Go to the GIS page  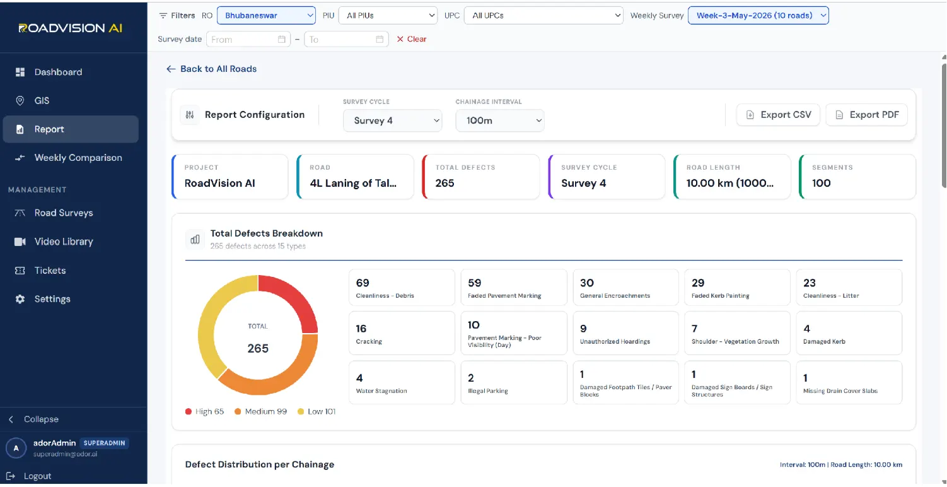pos(71,101)
